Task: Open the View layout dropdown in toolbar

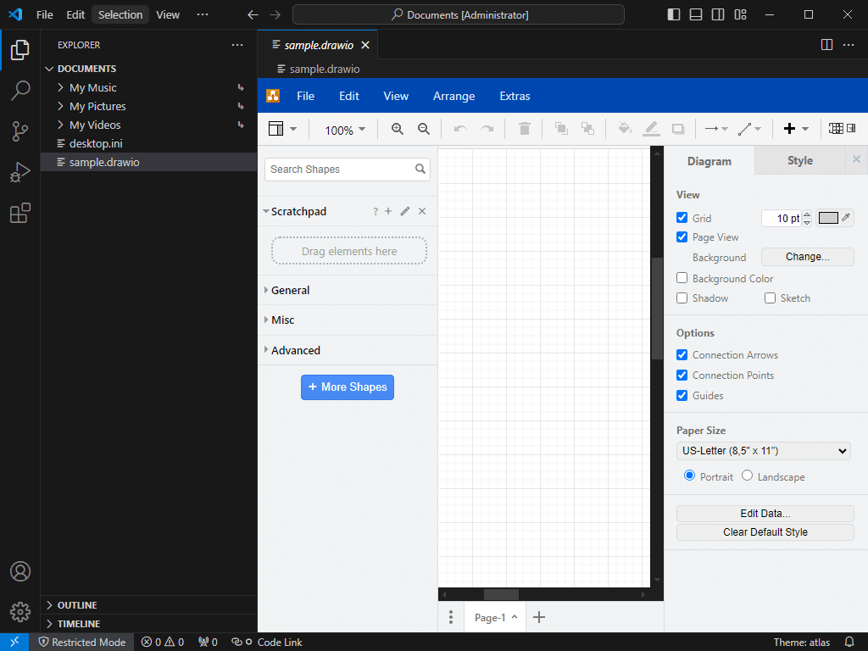Action: 283,129
